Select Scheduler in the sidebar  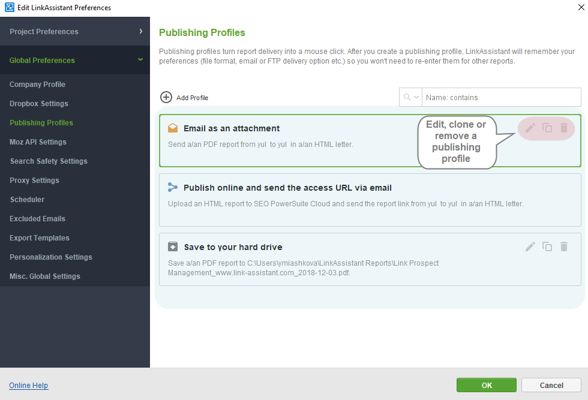[x=27, y=200]
